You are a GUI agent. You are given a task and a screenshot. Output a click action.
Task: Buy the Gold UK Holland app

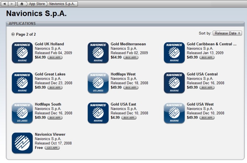(x=55, y=57)
